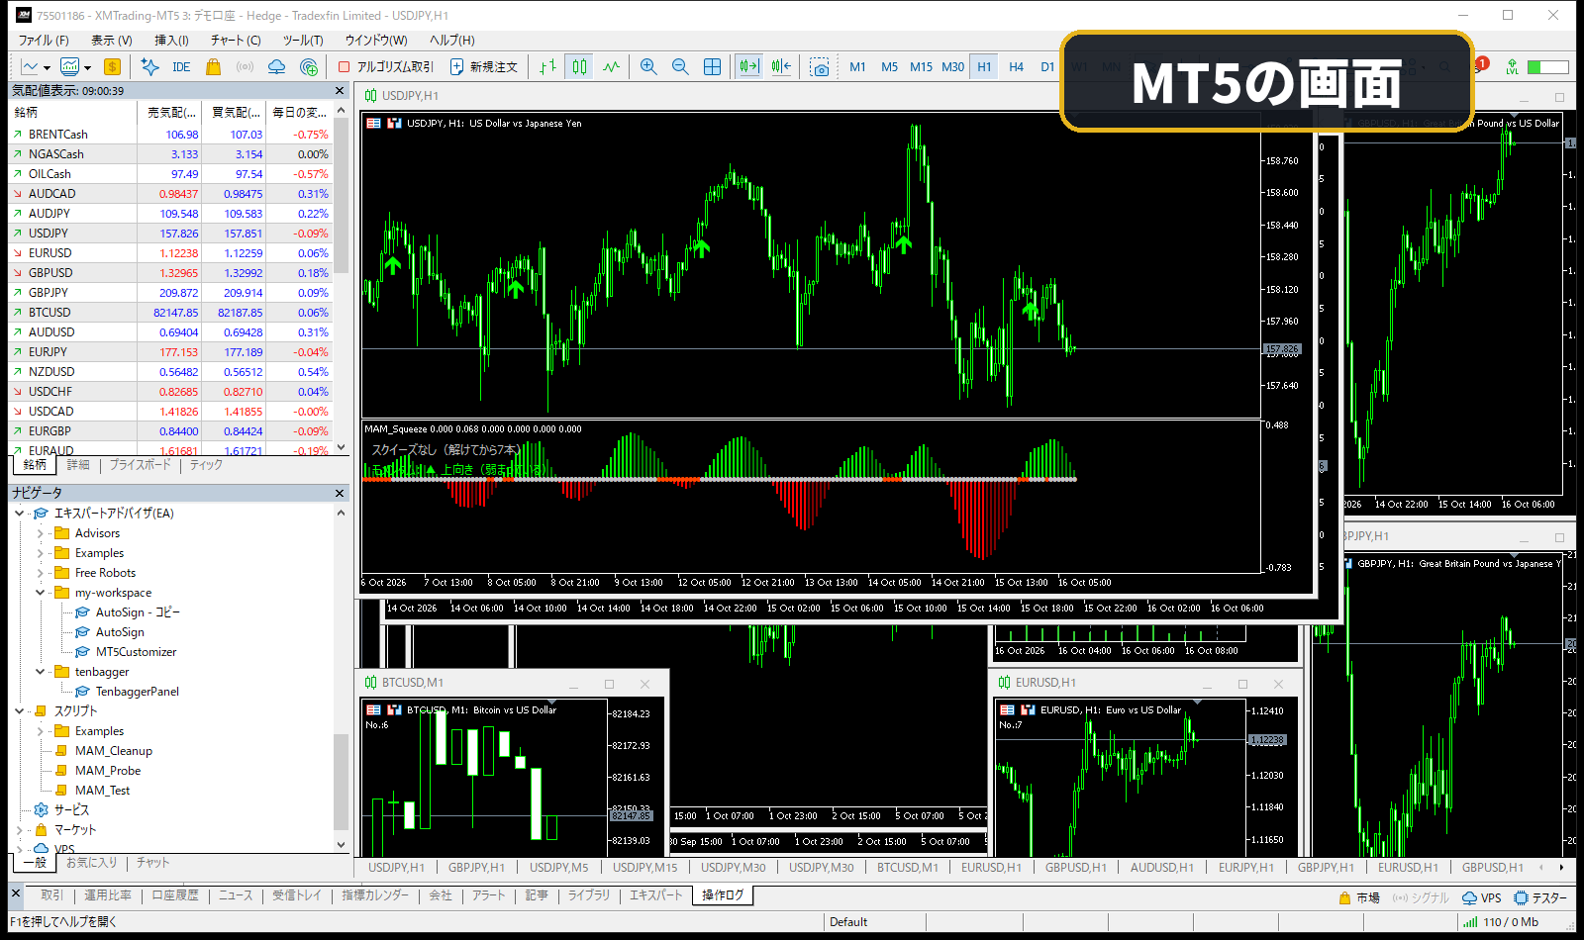Expand the Advisors folder
This screenshot has width=1584, height=940.
click(x=41, y=533)
